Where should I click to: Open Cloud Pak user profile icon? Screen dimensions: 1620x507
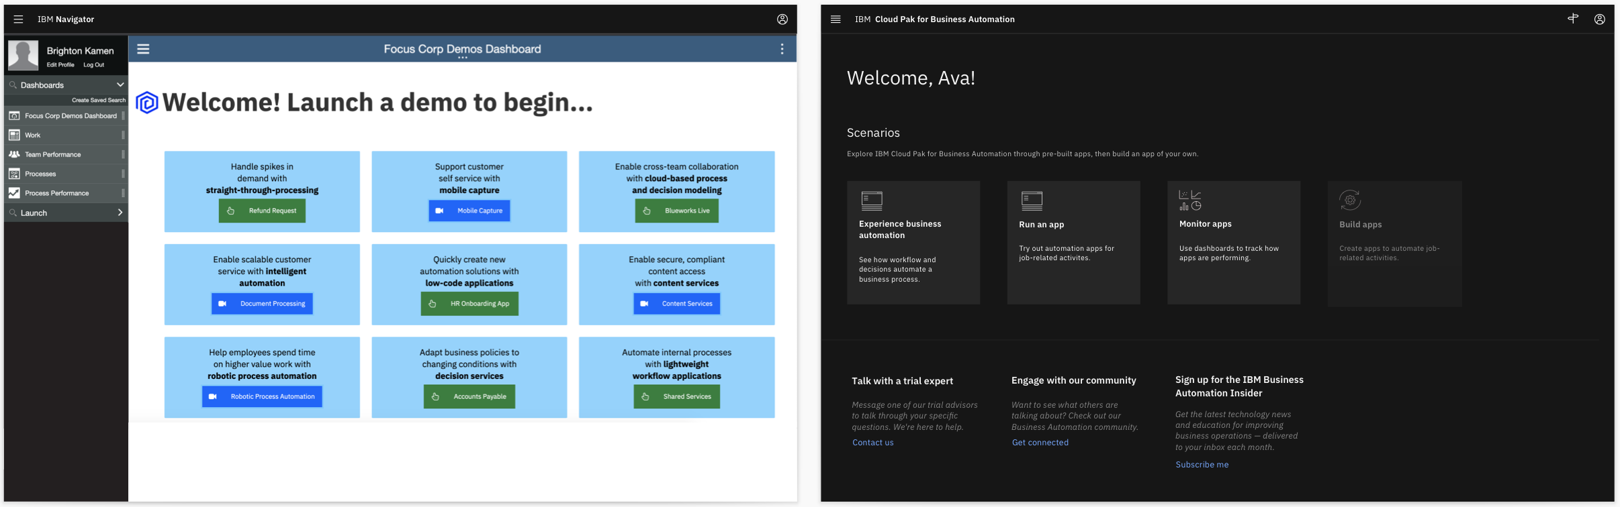click(x=1600, y=19)
